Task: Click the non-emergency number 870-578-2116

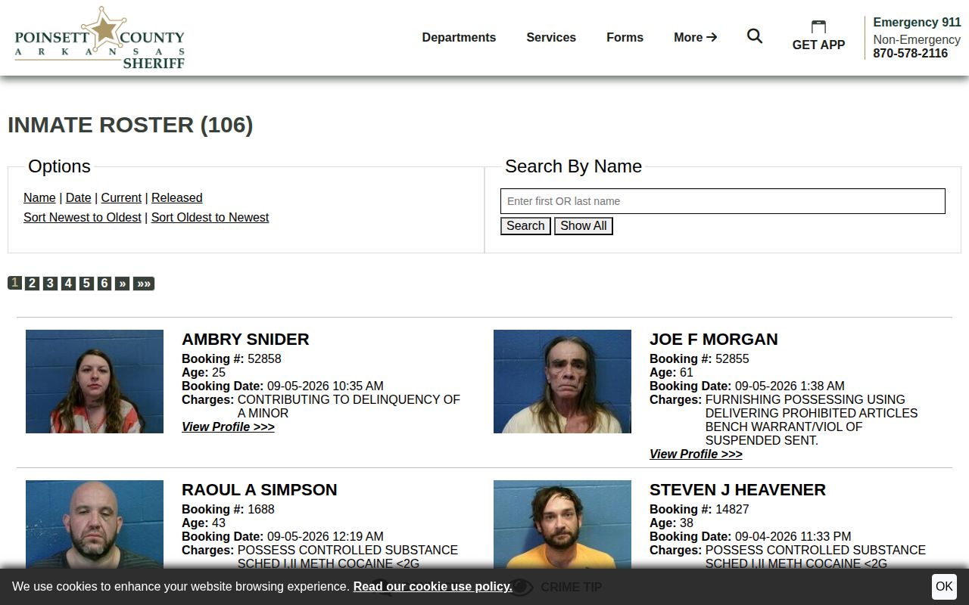Action: click(x=910, y=53)
